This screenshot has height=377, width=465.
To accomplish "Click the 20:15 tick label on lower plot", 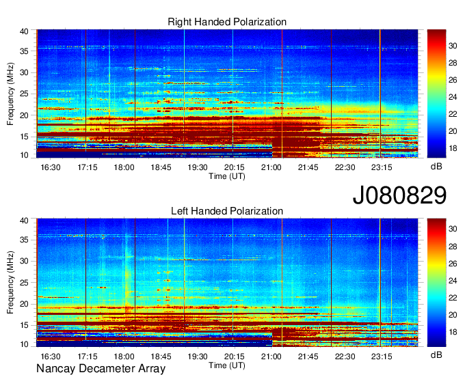I will [x=235, y=357].
